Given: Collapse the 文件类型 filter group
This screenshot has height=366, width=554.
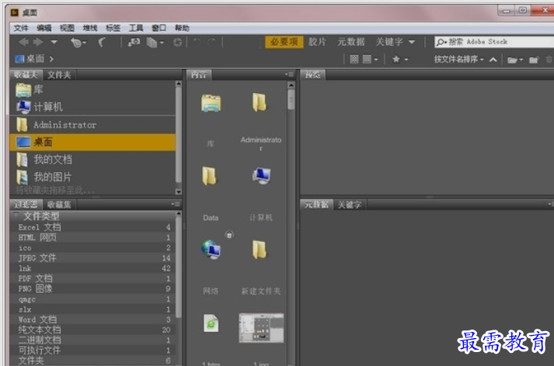Looking at the screenshot, I should point(16,215).
